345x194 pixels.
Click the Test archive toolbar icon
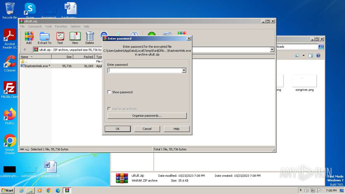pyautogui.click(x=60, y=38)
